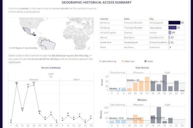Click the 'February' month header
This screenshot has width=193, height=128.
34,80
